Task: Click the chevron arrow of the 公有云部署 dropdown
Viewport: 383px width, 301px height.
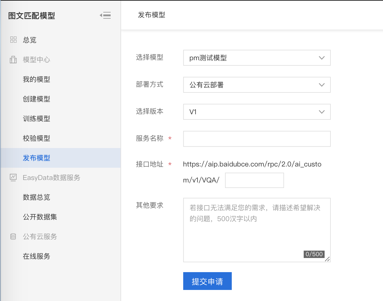Action: (322, 85)
